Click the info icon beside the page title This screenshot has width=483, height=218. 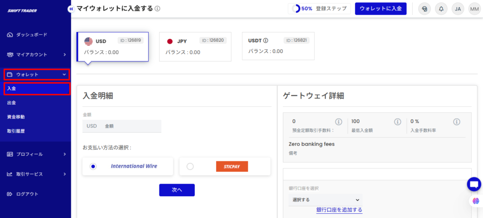(x=158, y=8)
